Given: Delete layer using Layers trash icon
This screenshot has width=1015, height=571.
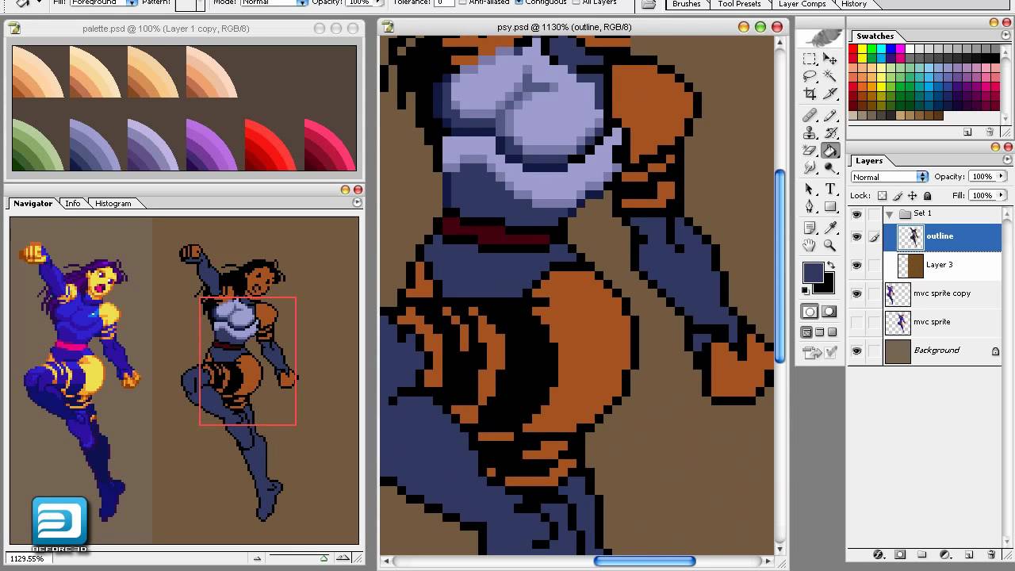Looking at the screenshot, I should click(x=991, y=554).
